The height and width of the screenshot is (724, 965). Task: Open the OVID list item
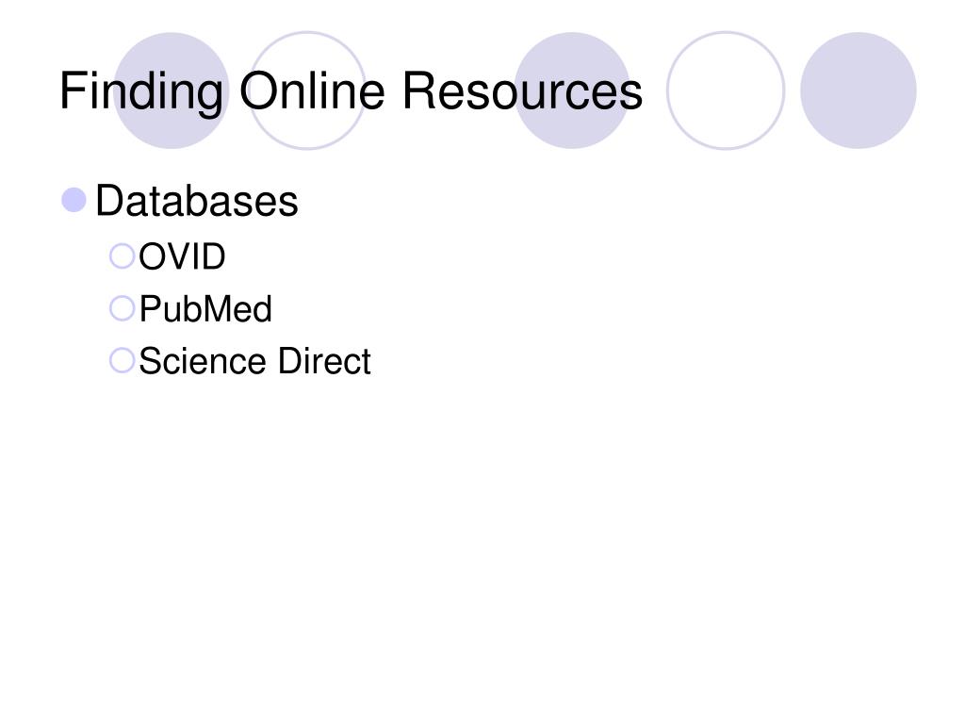point(182,256)
